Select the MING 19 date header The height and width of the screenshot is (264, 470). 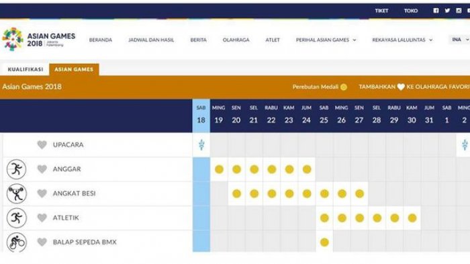click(x=218, y=116)
